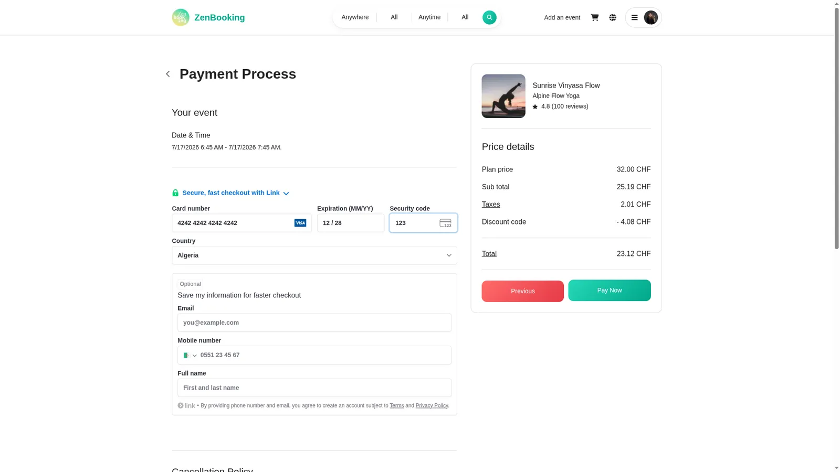This screenshot has width=840, height=472.
Task: Click the 2.01 CHF taxes value
Action: 636,205
